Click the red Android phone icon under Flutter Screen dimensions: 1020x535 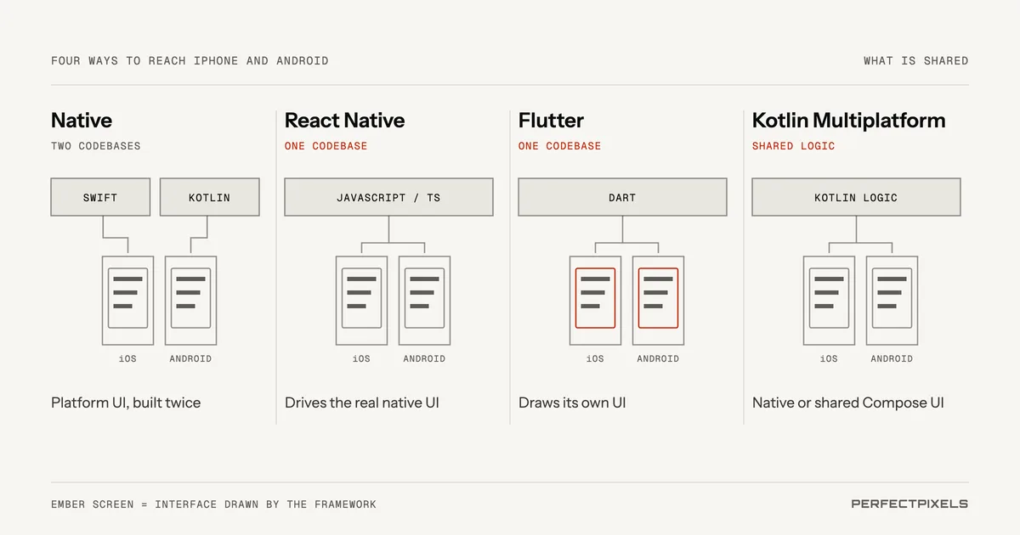click(658, 301)
